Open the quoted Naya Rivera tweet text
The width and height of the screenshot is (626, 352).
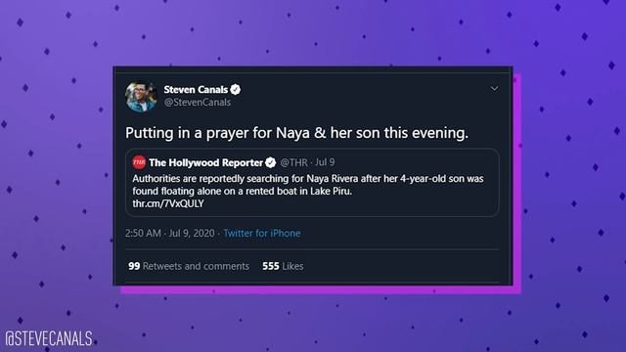click(x=308, y=185)
